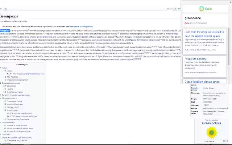Image resolution: width=232 pixels, height=145 pixels.
Task: Go to section 5.3 Resolute Forest Products issue
Action: click(x=17, y=132)
